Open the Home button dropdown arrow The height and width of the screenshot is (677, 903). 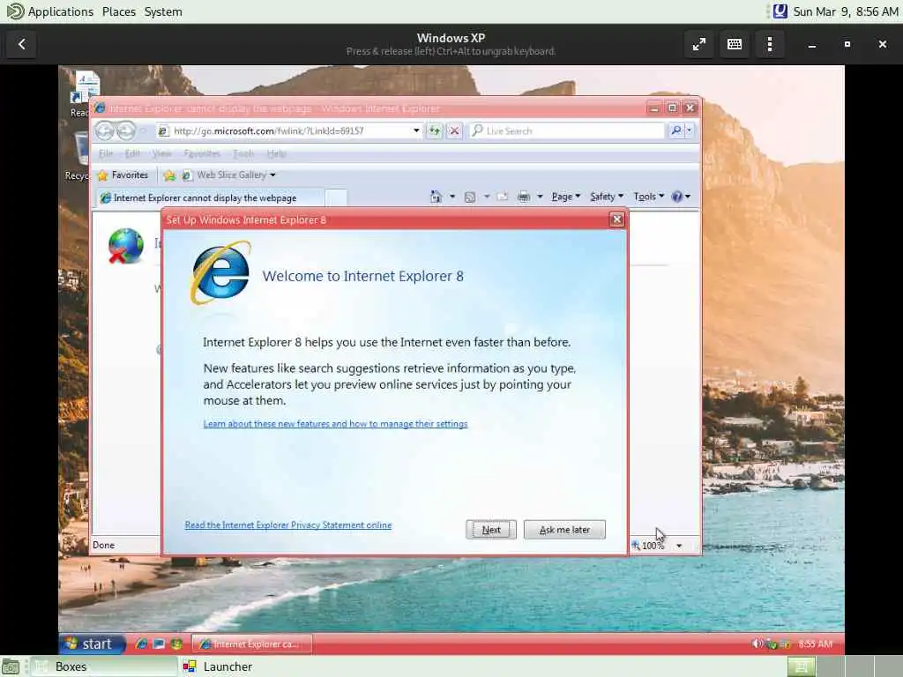pos(452,197)
